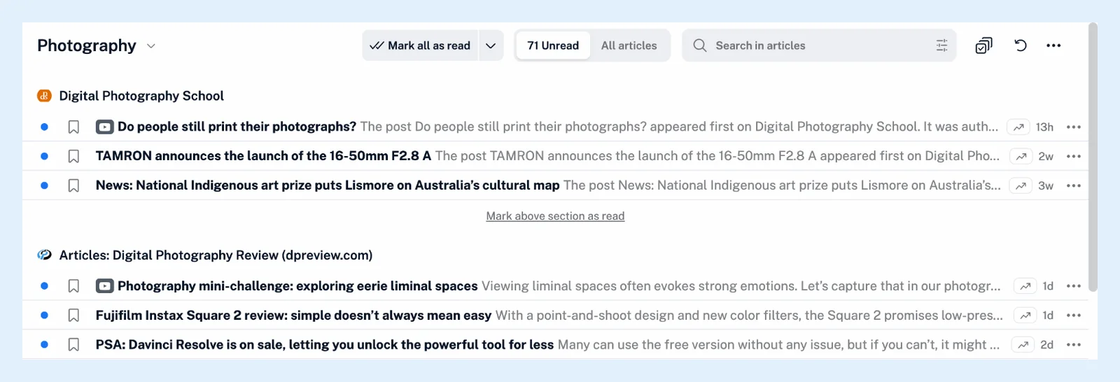Open more options for TAMRON 16-50mm article
This screenshot has width=1120, height=382.
point(1074,157)
